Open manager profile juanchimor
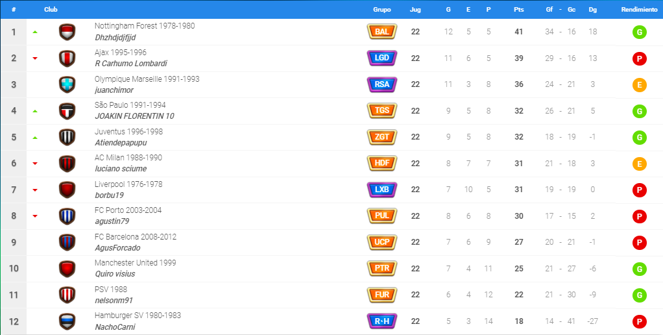This screenshot has height=335, width=663. pyautogui.click(x=114, y=90)
